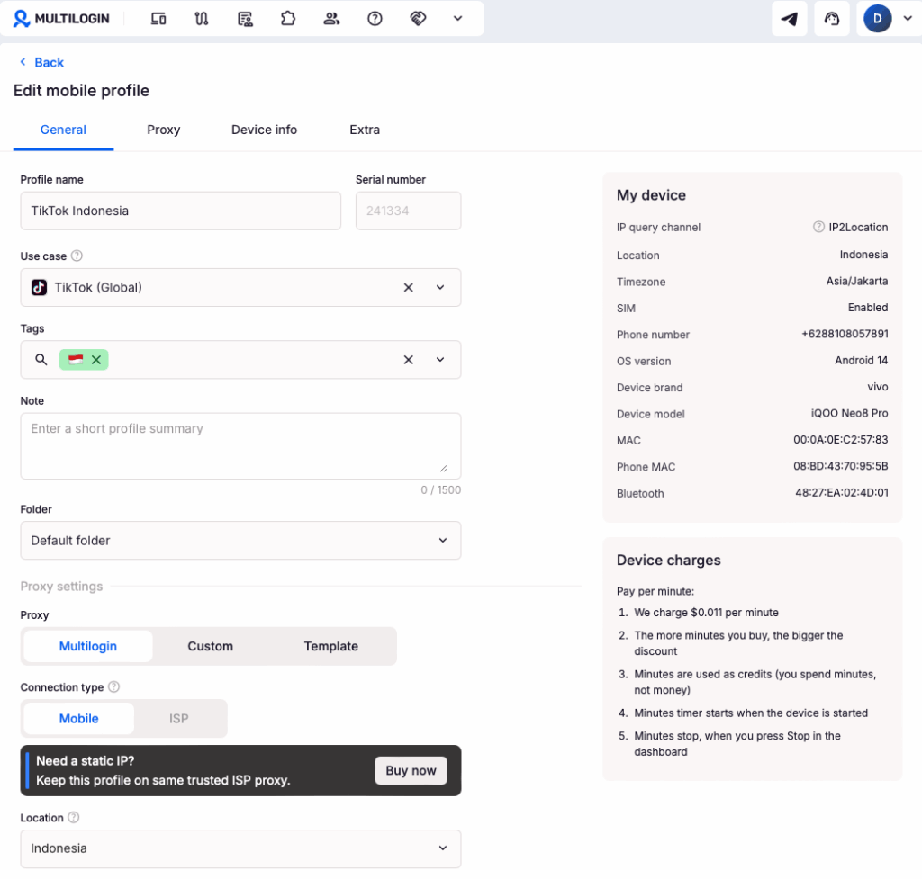Expand the Tags dropdown arrow

pos(439,360)
